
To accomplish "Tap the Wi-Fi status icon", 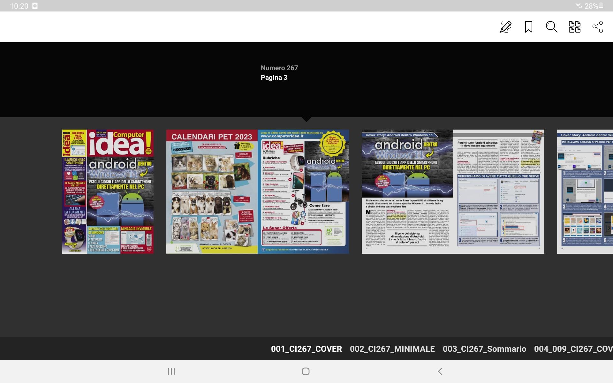I will tap(579, 6).
